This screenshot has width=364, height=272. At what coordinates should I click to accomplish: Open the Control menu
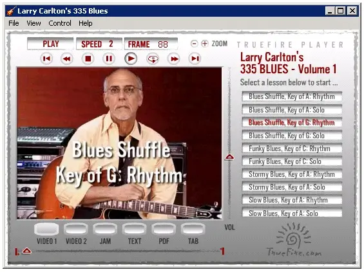pos(60,23)
